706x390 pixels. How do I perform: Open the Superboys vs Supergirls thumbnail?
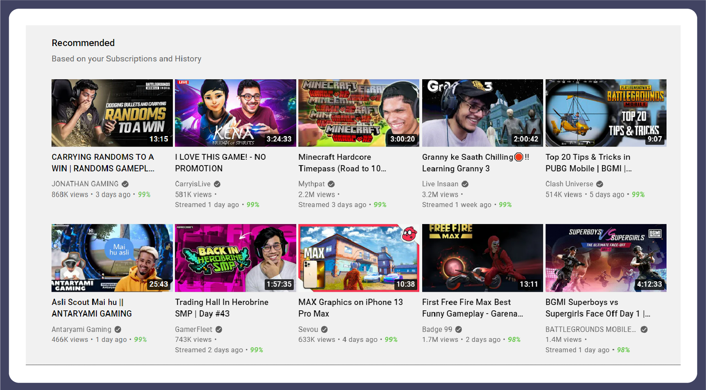click(606, 258)
